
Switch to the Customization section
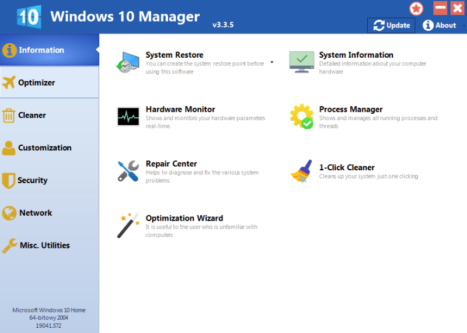tap(50, 148)
